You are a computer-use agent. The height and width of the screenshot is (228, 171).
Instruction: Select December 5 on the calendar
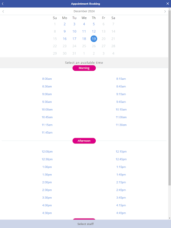click(94, 24)
